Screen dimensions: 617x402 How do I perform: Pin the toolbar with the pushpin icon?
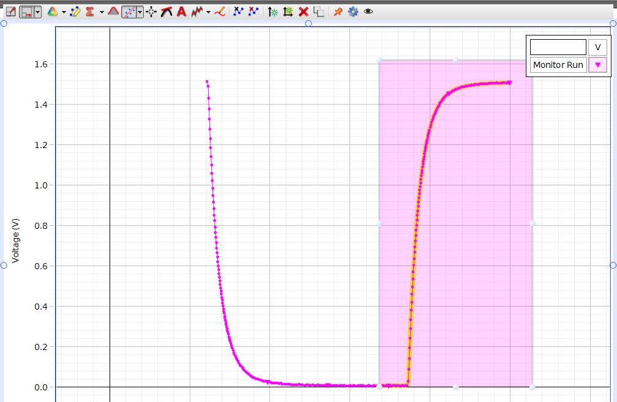338,12
